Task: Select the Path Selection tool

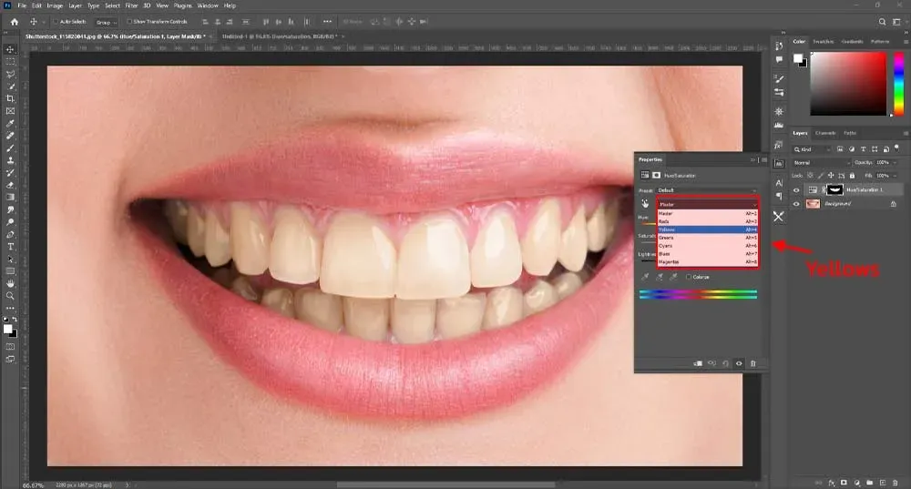Action: [x=10, y=259]
